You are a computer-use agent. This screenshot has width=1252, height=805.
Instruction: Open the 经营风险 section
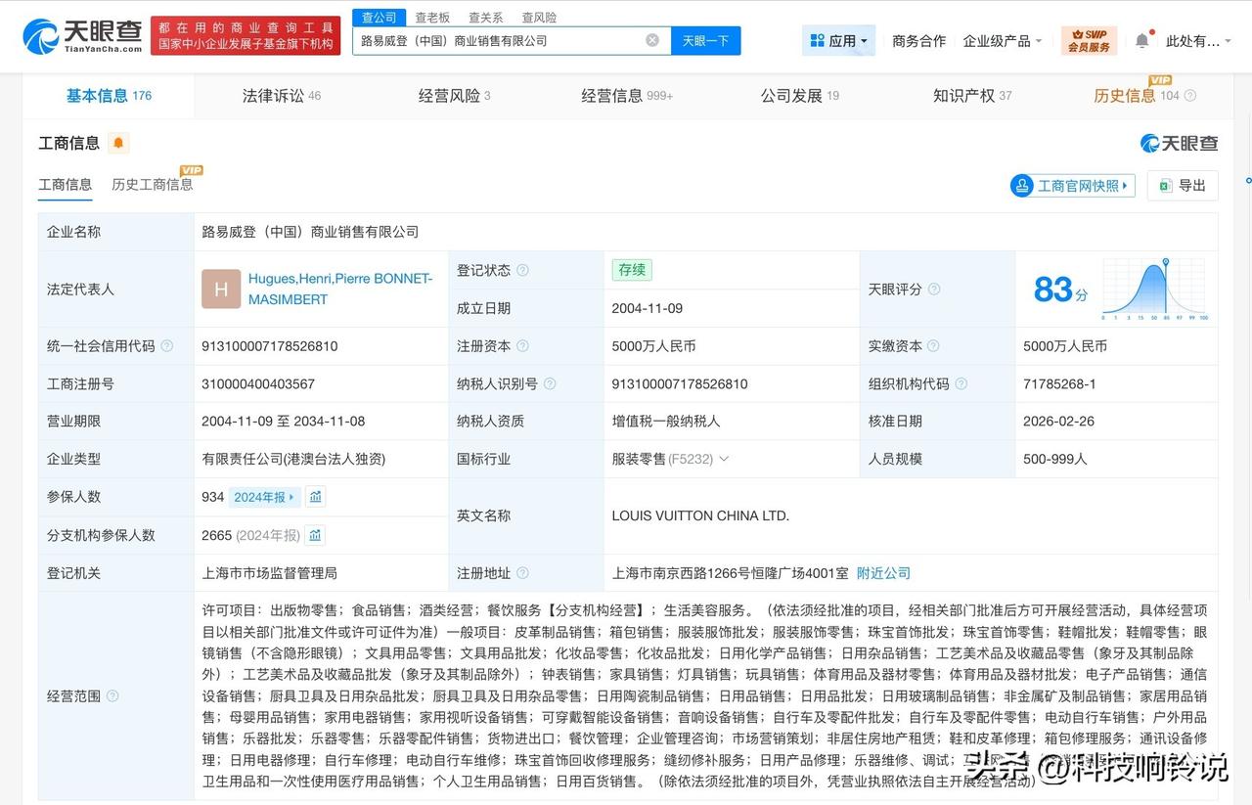pyautogui.click(x=446, y=96)
